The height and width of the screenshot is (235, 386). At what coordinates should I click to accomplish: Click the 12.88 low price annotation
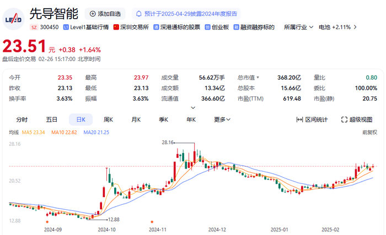tap(114, 220)
